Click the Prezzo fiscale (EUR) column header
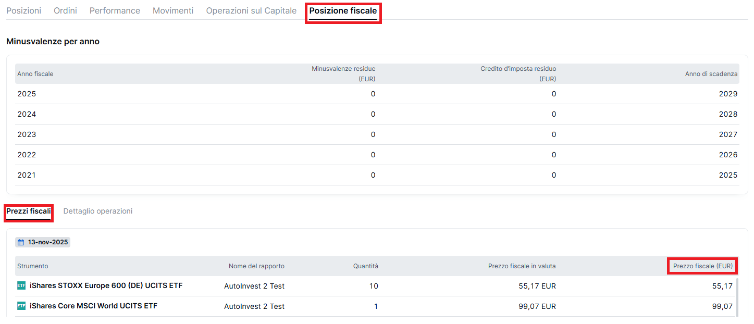The height and width of the screenshot is (324, 754). [x=702, y=266]
